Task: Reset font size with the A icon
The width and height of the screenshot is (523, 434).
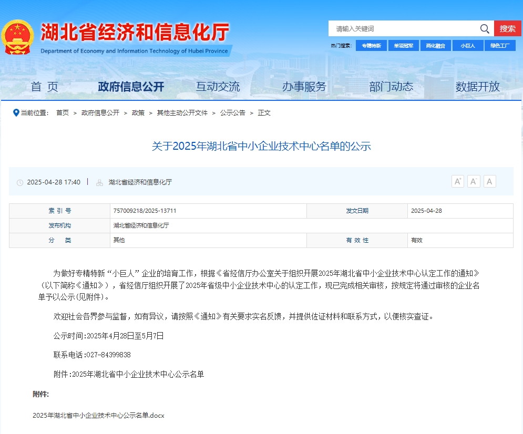Action: tap(489, 181)
